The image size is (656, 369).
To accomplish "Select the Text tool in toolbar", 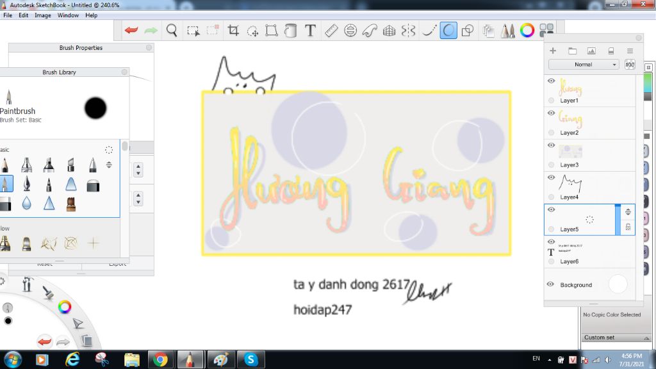I will [310, 30].
